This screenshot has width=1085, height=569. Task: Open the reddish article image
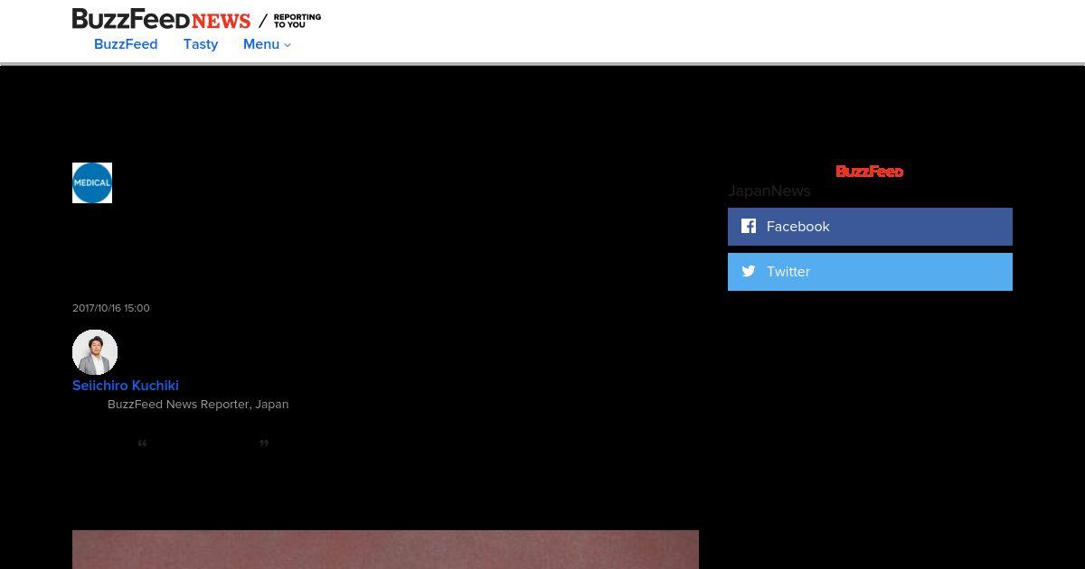click(x=385, y=549)
